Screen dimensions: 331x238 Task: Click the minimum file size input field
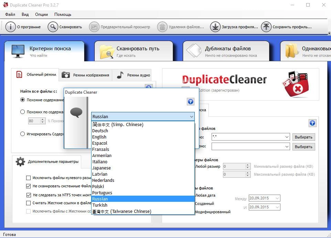(x=234, y=166)
